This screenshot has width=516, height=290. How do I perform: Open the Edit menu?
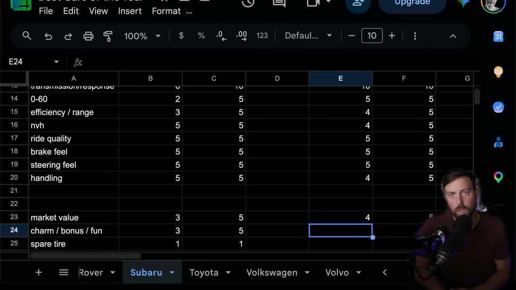tap(71, 11)
